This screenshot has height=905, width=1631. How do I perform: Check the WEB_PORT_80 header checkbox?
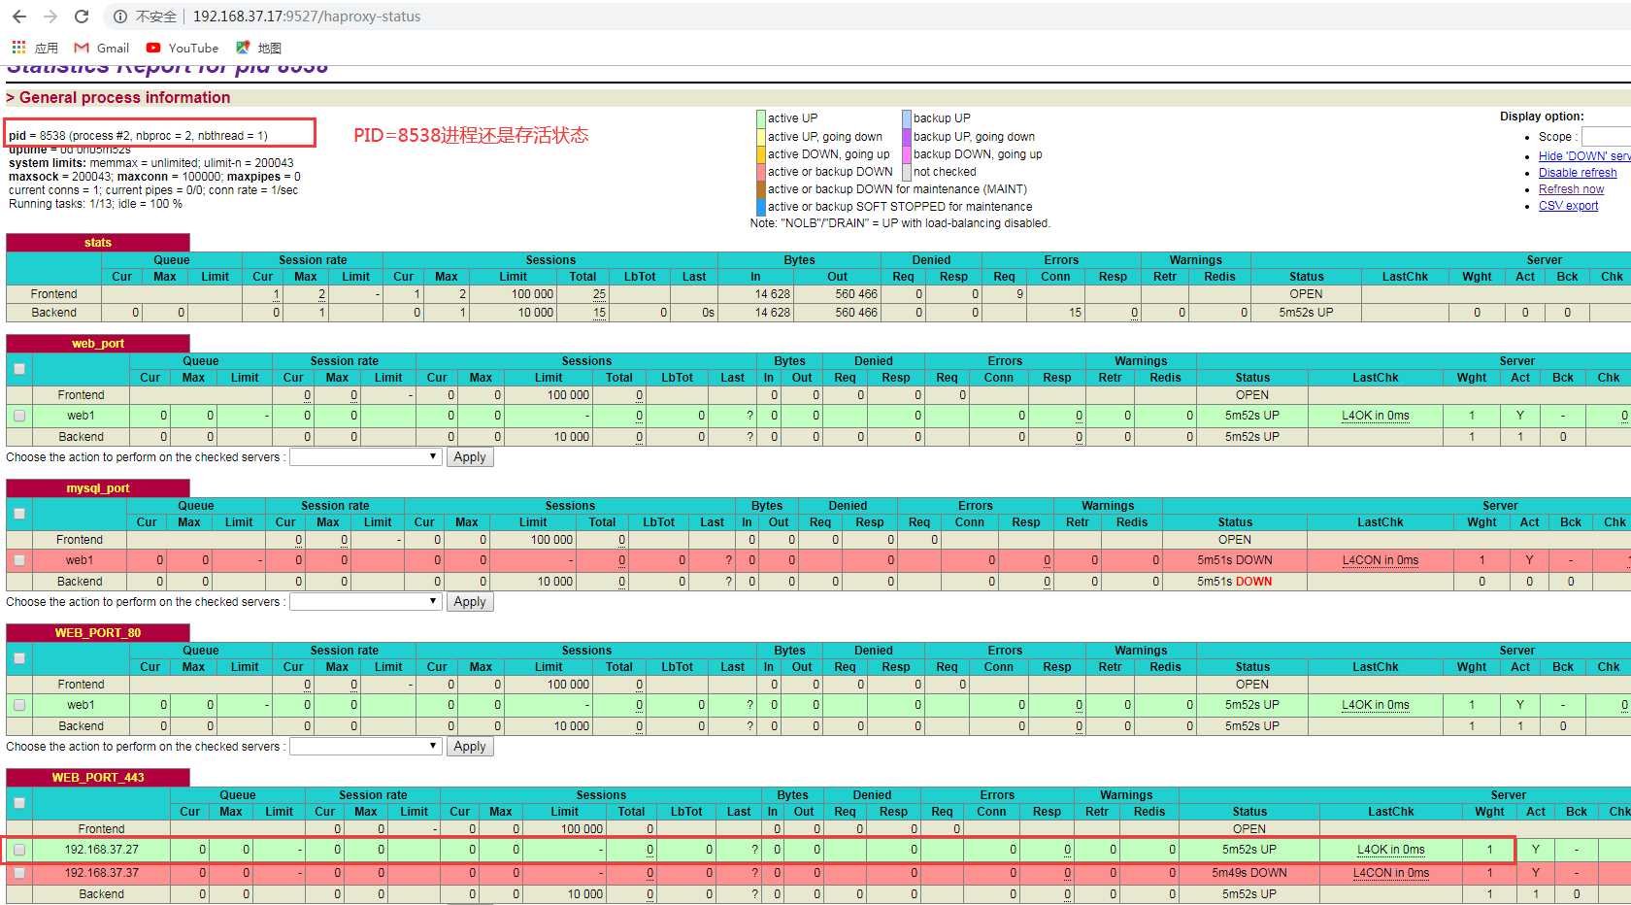[19, 658]
